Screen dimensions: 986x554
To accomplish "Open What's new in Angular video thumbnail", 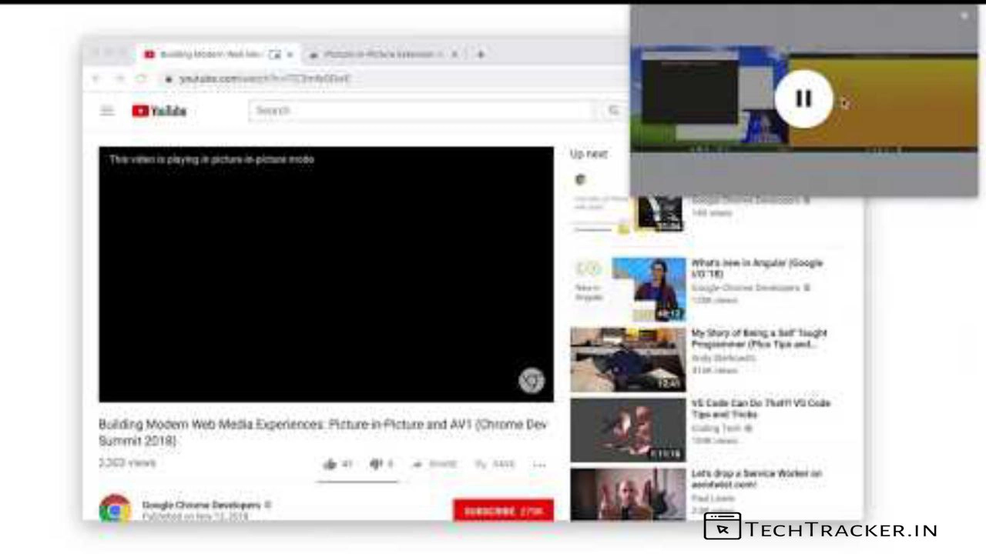I will tap(648, 289).
